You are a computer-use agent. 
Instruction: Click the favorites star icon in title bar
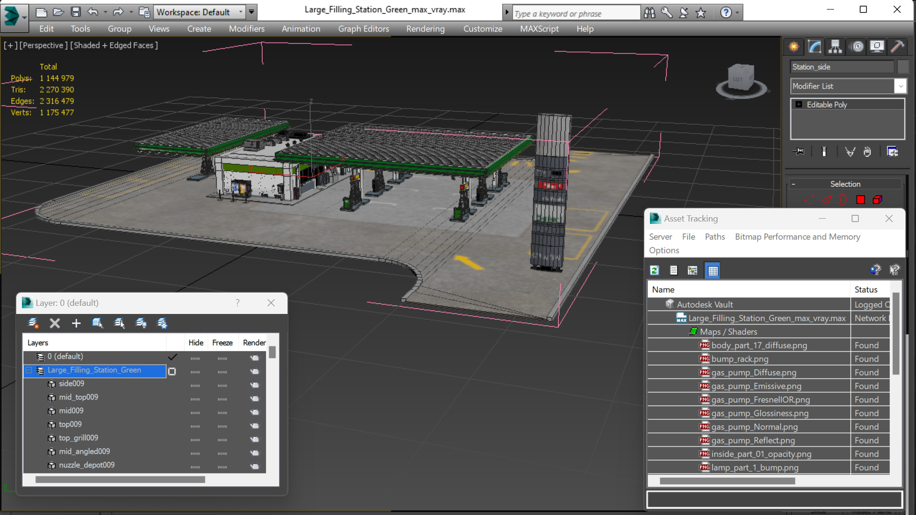[x=701, y=13]
